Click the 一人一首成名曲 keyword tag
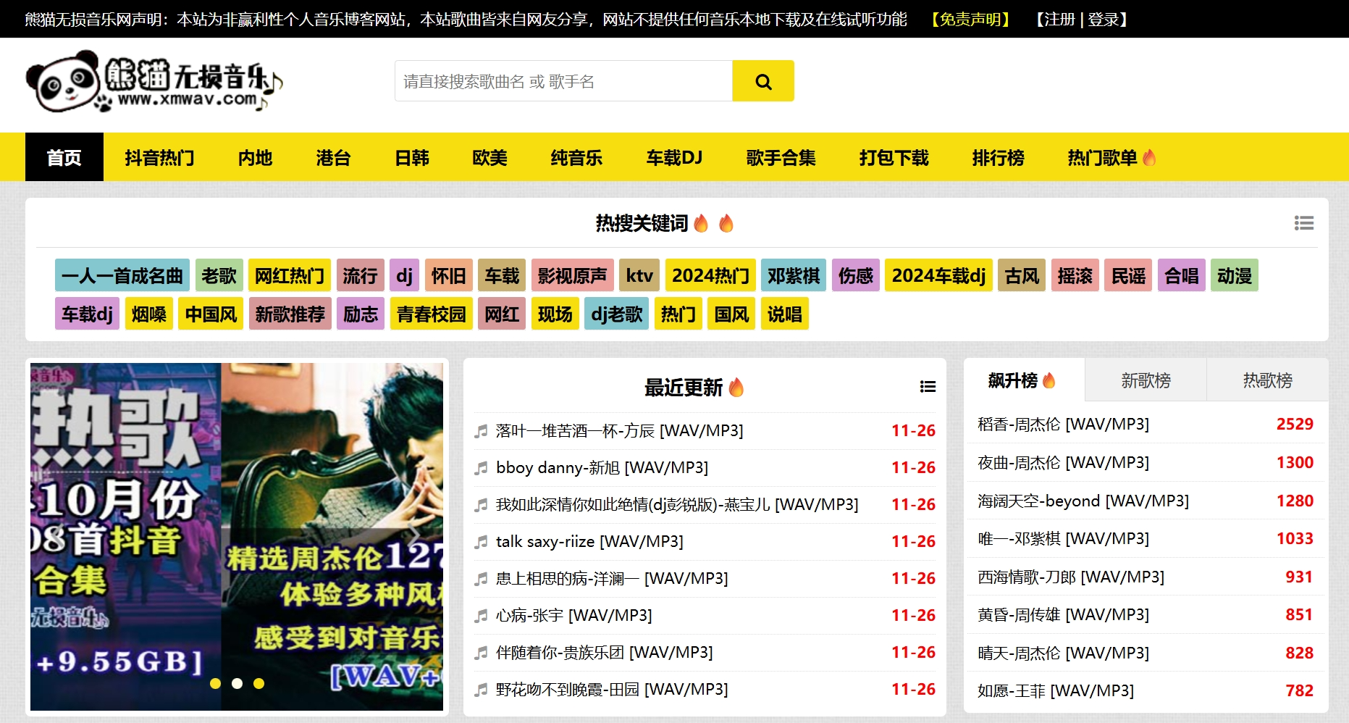This screenshot has height=723, width=1349. (122, 275)
